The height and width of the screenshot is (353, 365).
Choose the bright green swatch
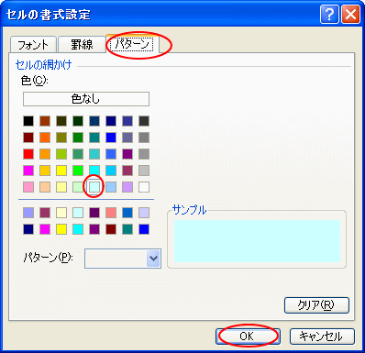point(78,171)
